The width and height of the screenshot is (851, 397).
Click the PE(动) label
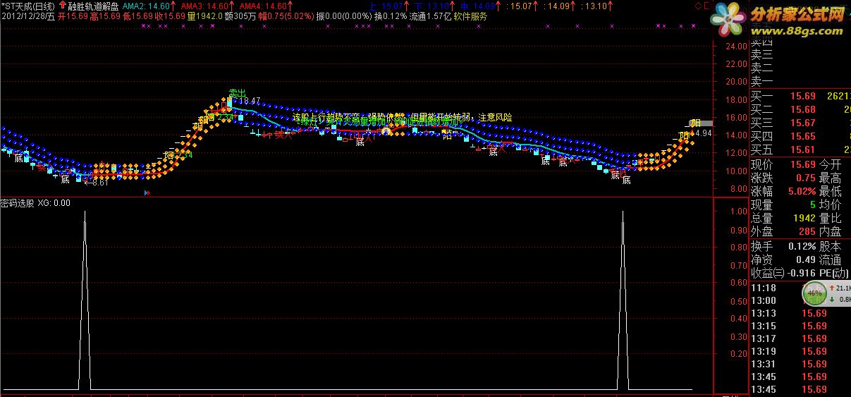[x=835, y=274]
